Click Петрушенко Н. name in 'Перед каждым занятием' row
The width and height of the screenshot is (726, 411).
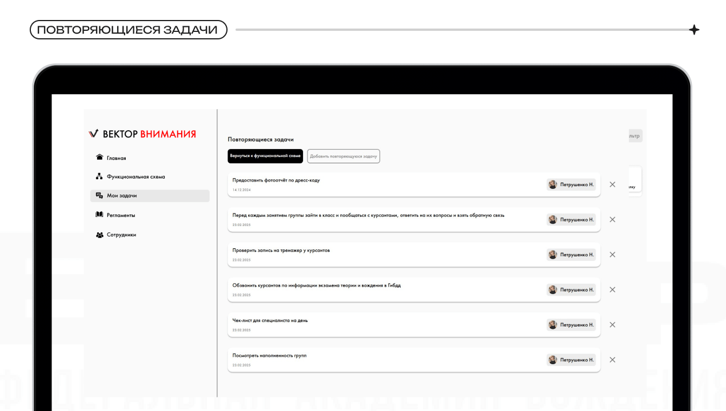coord(577,219)
